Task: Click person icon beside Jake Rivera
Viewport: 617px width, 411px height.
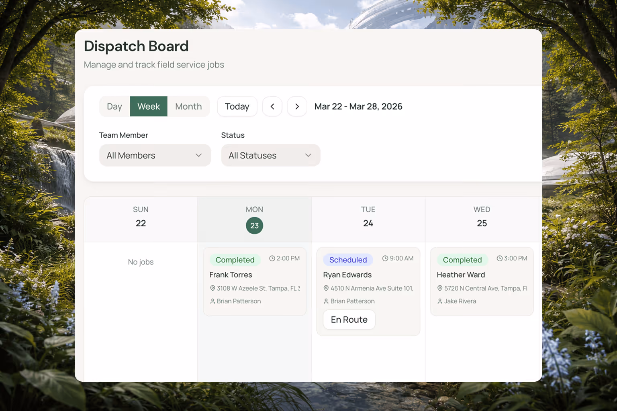Action: coord(440,301)
